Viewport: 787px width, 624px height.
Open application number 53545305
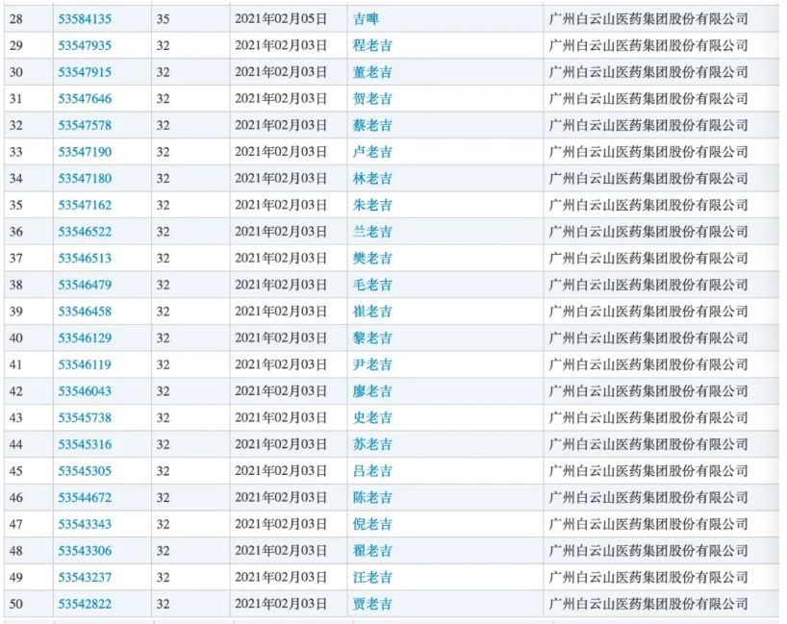pyautogui.click(x=85, y=471)
